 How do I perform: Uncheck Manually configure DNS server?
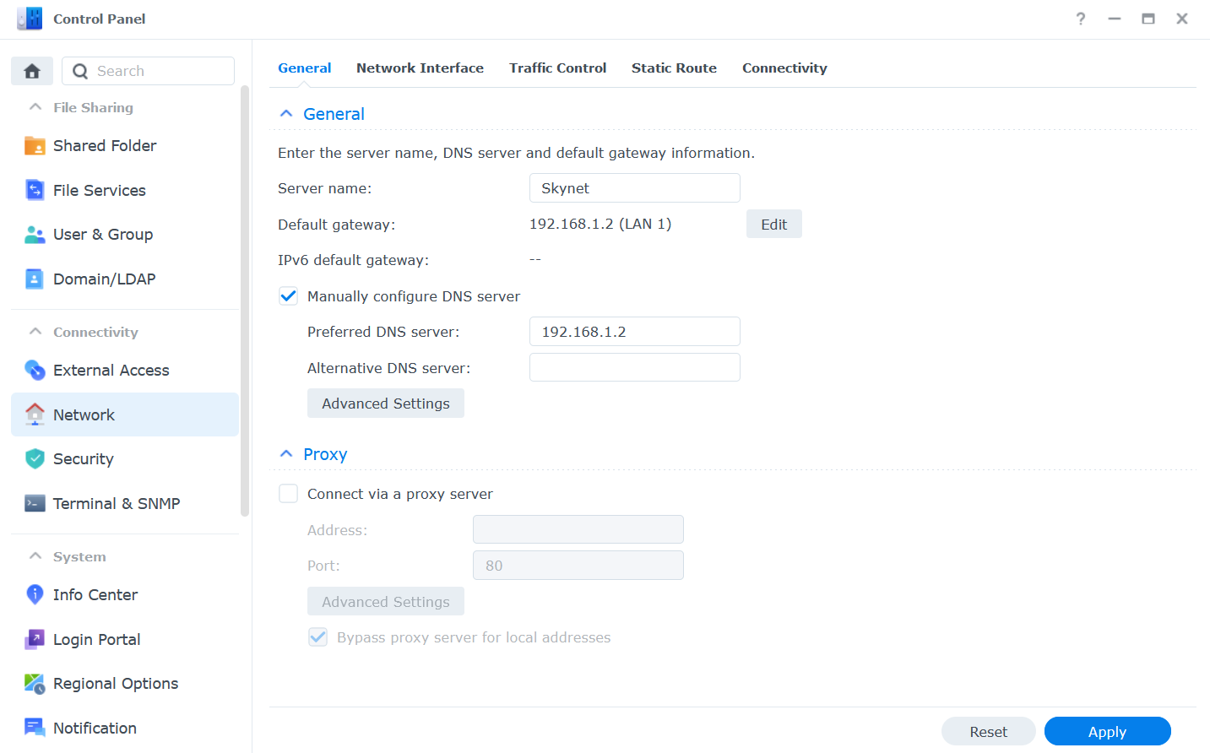coord(288,295)
